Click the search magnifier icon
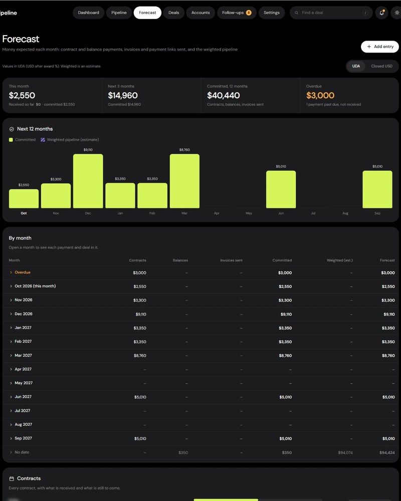 (296, 13)
